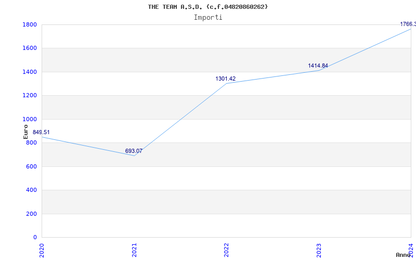
Task: Select the 2023 x-axis tick label
Action: pyautogui.click(x=319, y=249)
